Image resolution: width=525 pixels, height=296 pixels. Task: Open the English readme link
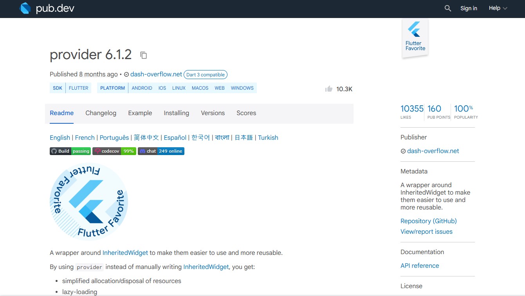pyautogui.click(x=60, y=137)
